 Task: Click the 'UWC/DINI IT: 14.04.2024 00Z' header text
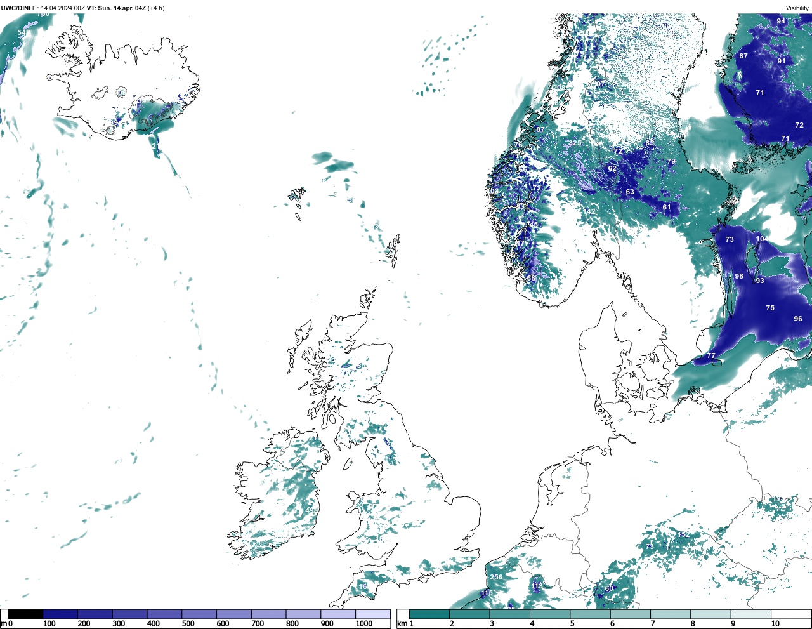pyautogui.click(x=43, y=8)
